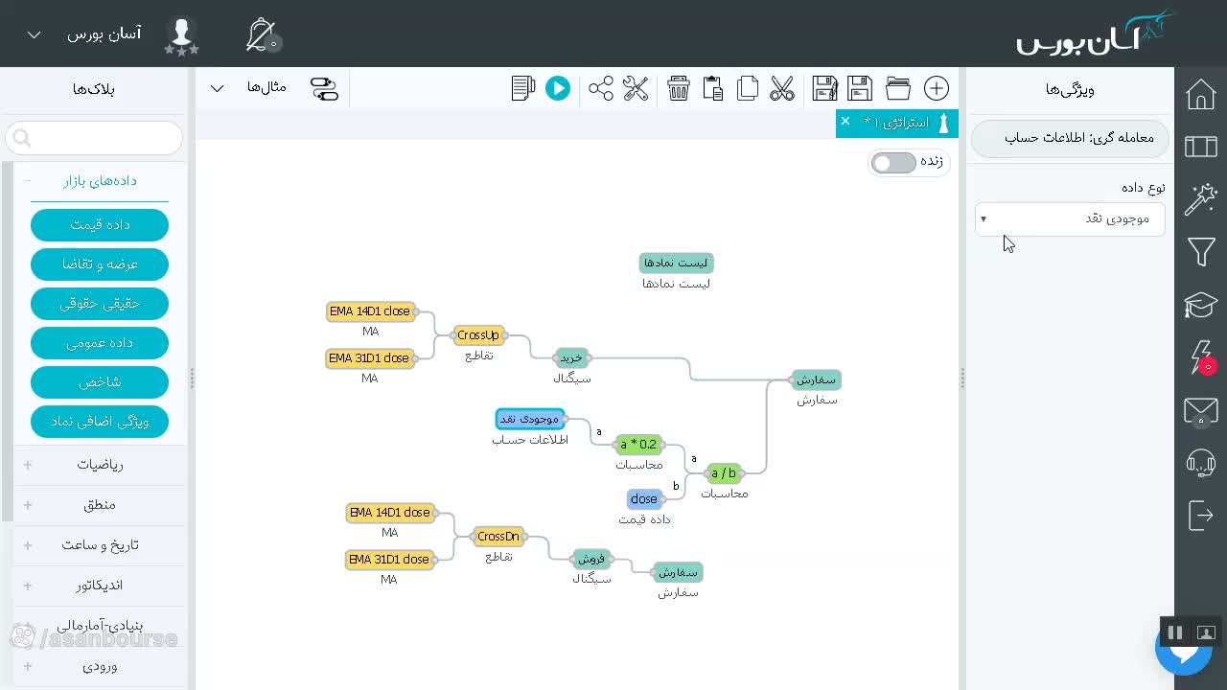The image size is (1227, 690).
Task: Click the trash delete icon in toolbar
Action: (679, 89)
